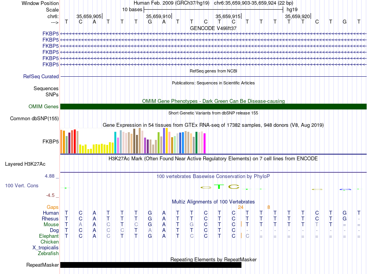
Task: Click the FKBP5 label beside the GTEx bar chart
Action: (x=51, y=142)
